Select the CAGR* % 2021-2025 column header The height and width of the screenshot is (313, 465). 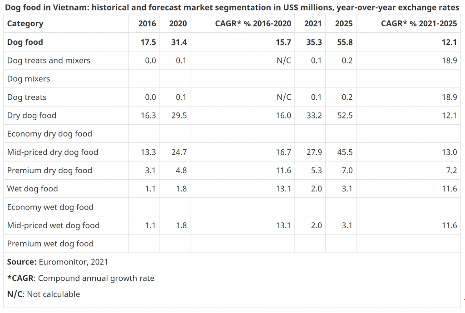click(419, 24)
